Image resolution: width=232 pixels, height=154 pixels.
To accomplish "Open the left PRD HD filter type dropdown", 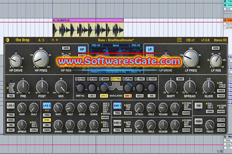I will (96, 45).
